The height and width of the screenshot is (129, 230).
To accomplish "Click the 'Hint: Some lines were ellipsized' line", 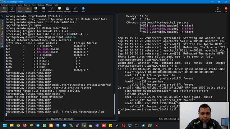I will (x=165, y=57).
